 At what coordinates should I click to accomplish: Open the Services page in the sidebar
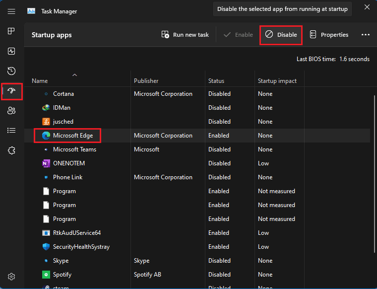11,150
